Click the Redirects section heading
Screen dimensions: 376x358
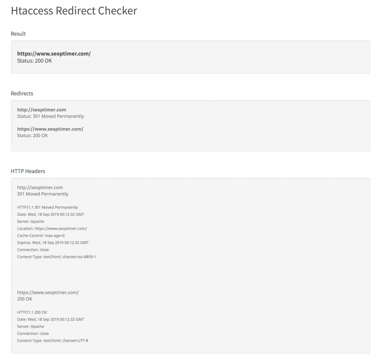[22, 93]
